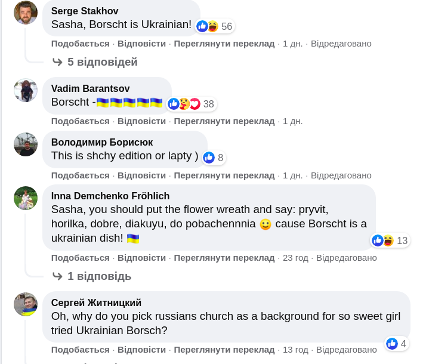This screenshot has height=364, width=429.
Task: View the 56 reactions on Serge's comment
Action: [x=215, y=26]
